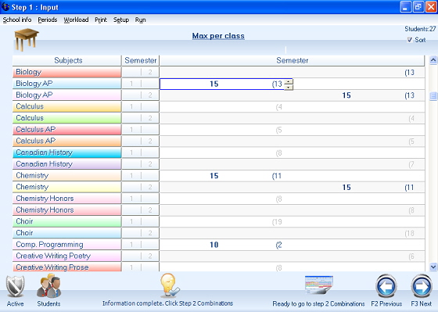The height and width of the screenshot is (312, 438).
Task: Click the Students:27 count label
Action: pyautogui.click(x=420, y=29)
